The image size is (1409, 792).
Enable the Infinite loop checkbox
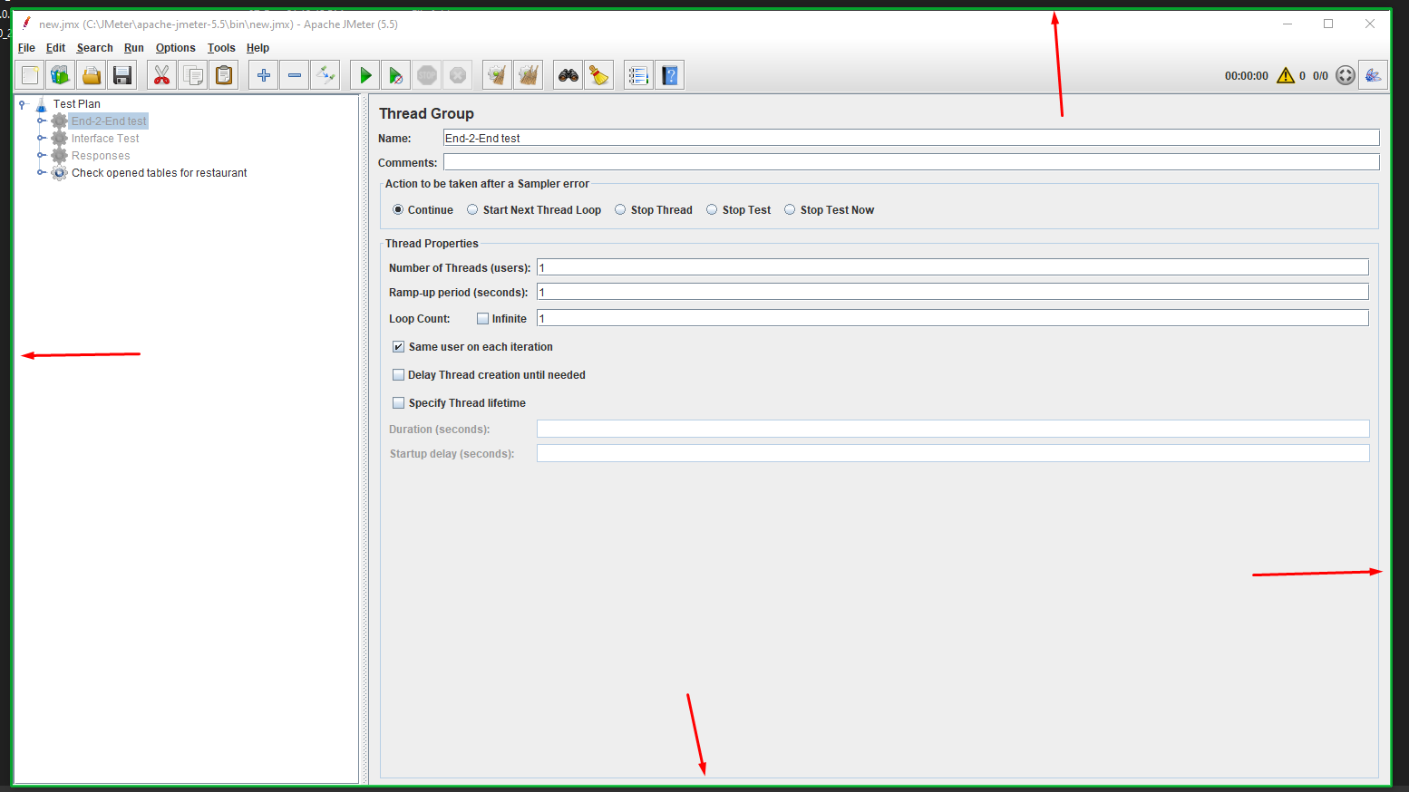tap(483, 319)
